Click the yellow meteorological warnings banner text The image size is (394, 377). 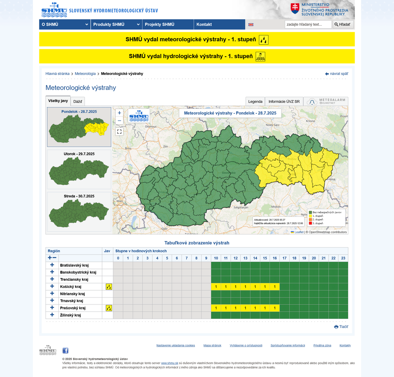point(191,39)
